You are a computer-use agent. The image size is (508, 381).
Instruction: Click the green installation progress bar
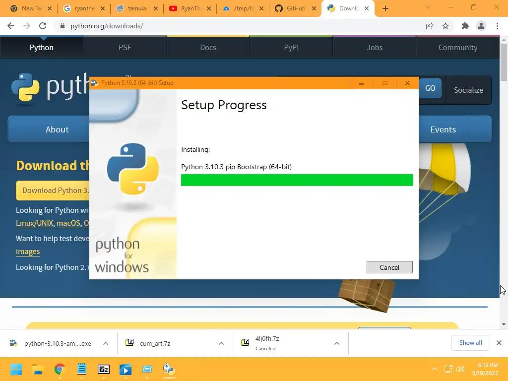pyautogui.click(x=297, y=180)
